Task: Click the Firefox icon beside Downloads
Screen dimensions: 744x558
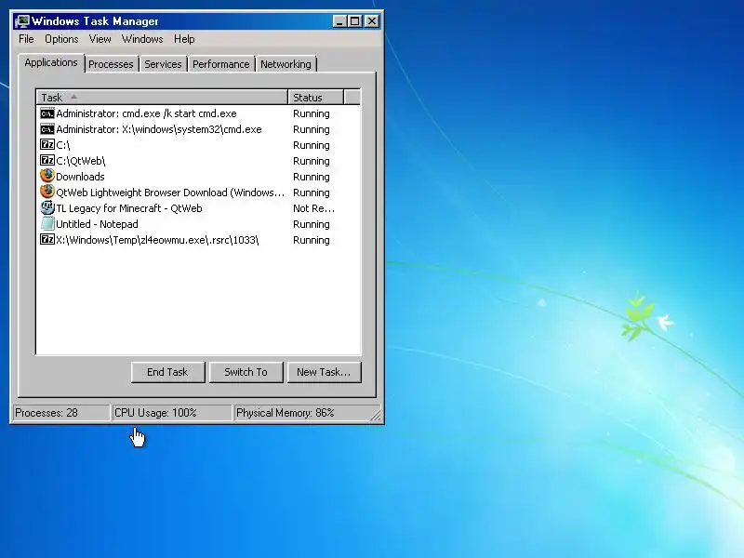Action: click(47, 176)
